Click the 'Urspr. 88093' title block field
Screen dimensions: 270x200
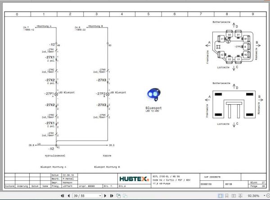[x=87, y=186]
